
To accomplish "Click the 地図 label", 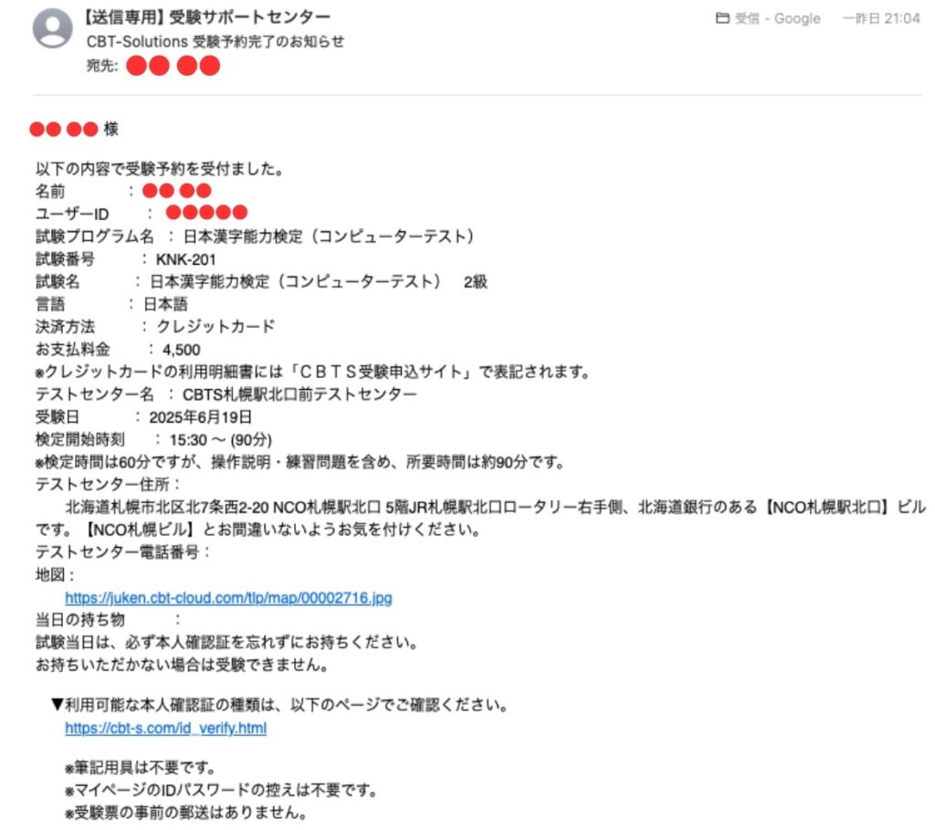I will 55,575.
